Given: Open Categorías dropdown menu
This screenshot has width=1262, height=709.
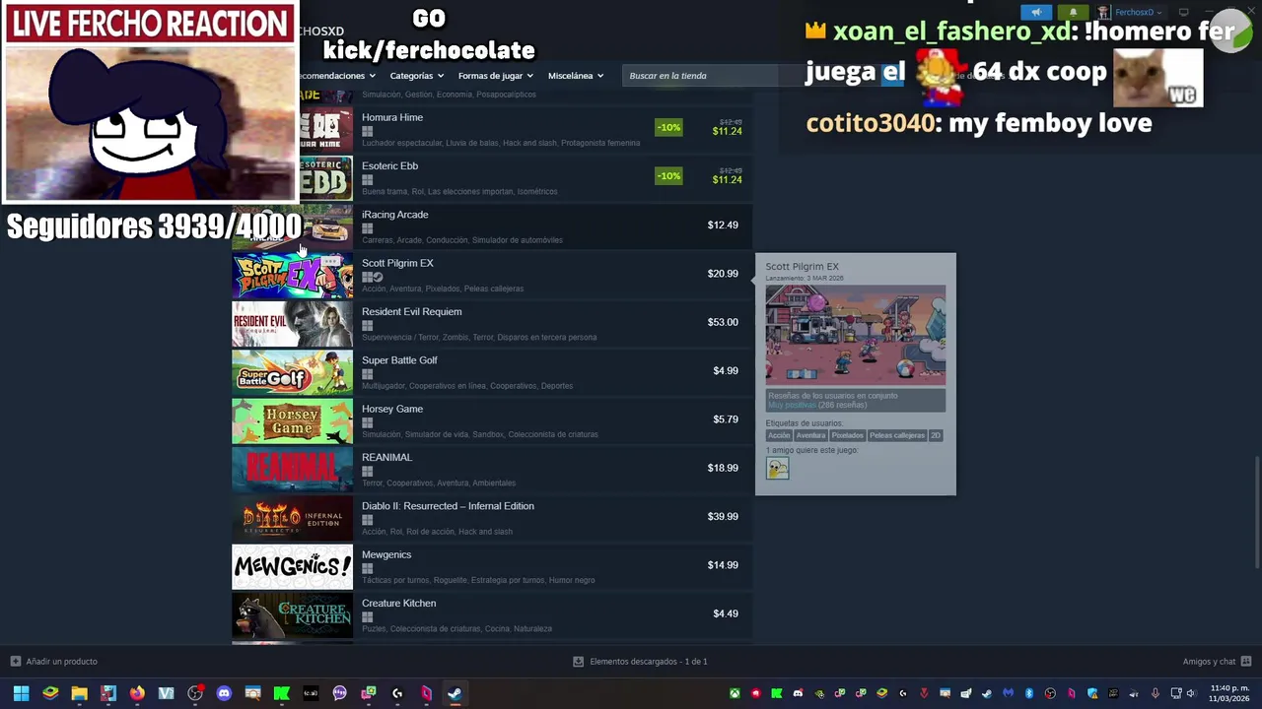Looking at the screenshot, I should [416, 76].
